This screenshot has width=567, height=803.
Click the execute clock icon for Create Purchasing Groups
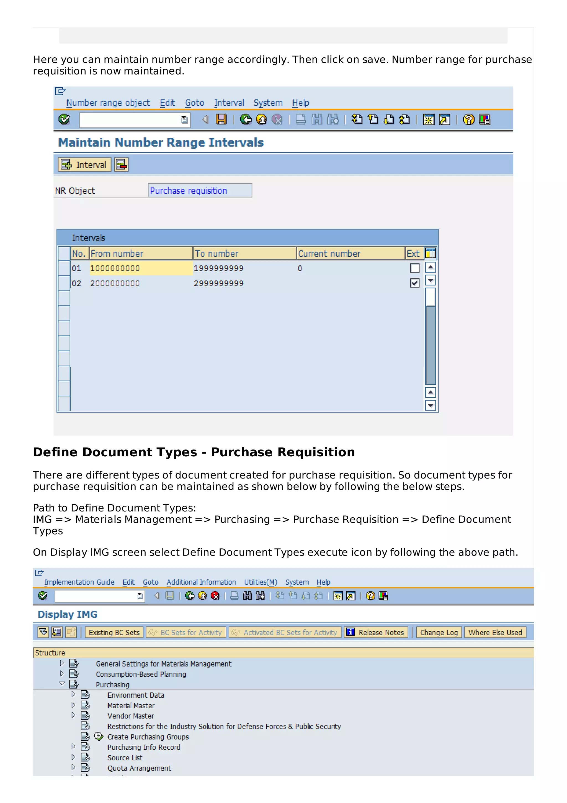click(99, 736)
